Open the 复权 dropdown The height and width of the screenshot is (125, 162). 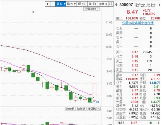click(x=61, y=4)
